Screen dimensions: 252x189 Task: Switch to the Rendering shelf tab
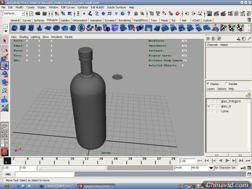click(x=124, y=20)
